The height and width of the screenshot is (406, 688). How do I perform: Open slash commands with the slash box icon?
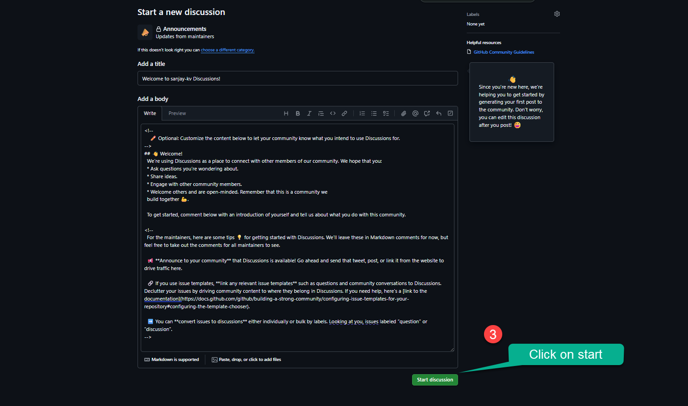[450, 114]
